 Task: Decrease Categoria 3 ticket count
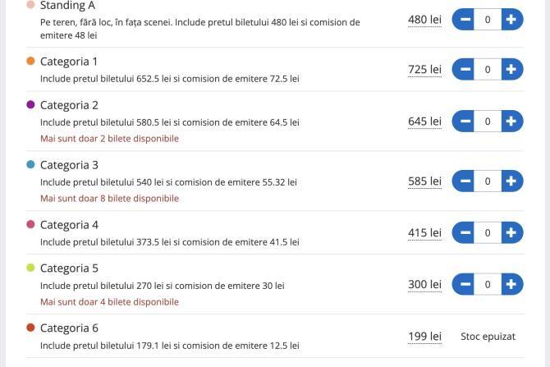click(x=464, y=181)
